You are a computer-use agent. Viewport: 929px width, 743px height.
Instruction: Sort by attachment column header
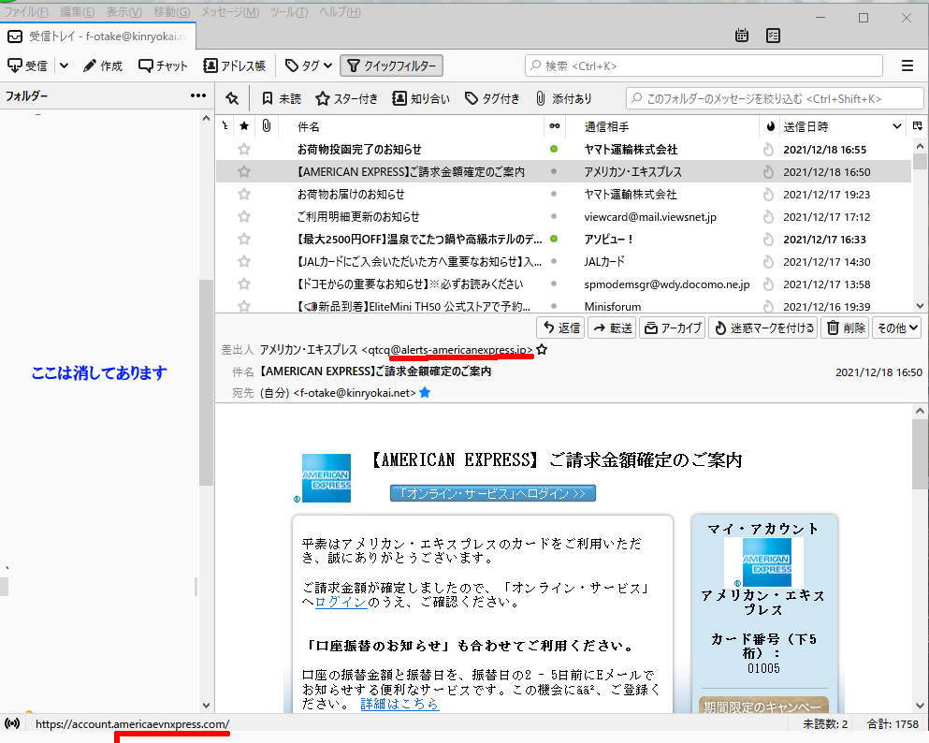(x=267, y=125)
